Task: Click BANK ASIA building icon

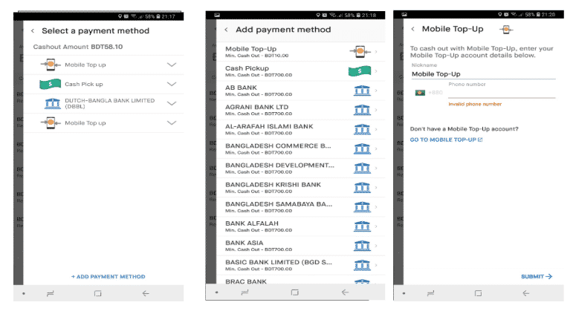Action: pyautogui.click(x=362, y=246)
